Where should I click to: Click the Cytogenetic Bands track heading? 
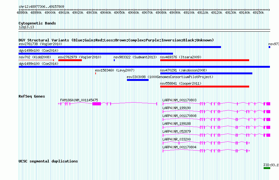click(x=37, y=23)
